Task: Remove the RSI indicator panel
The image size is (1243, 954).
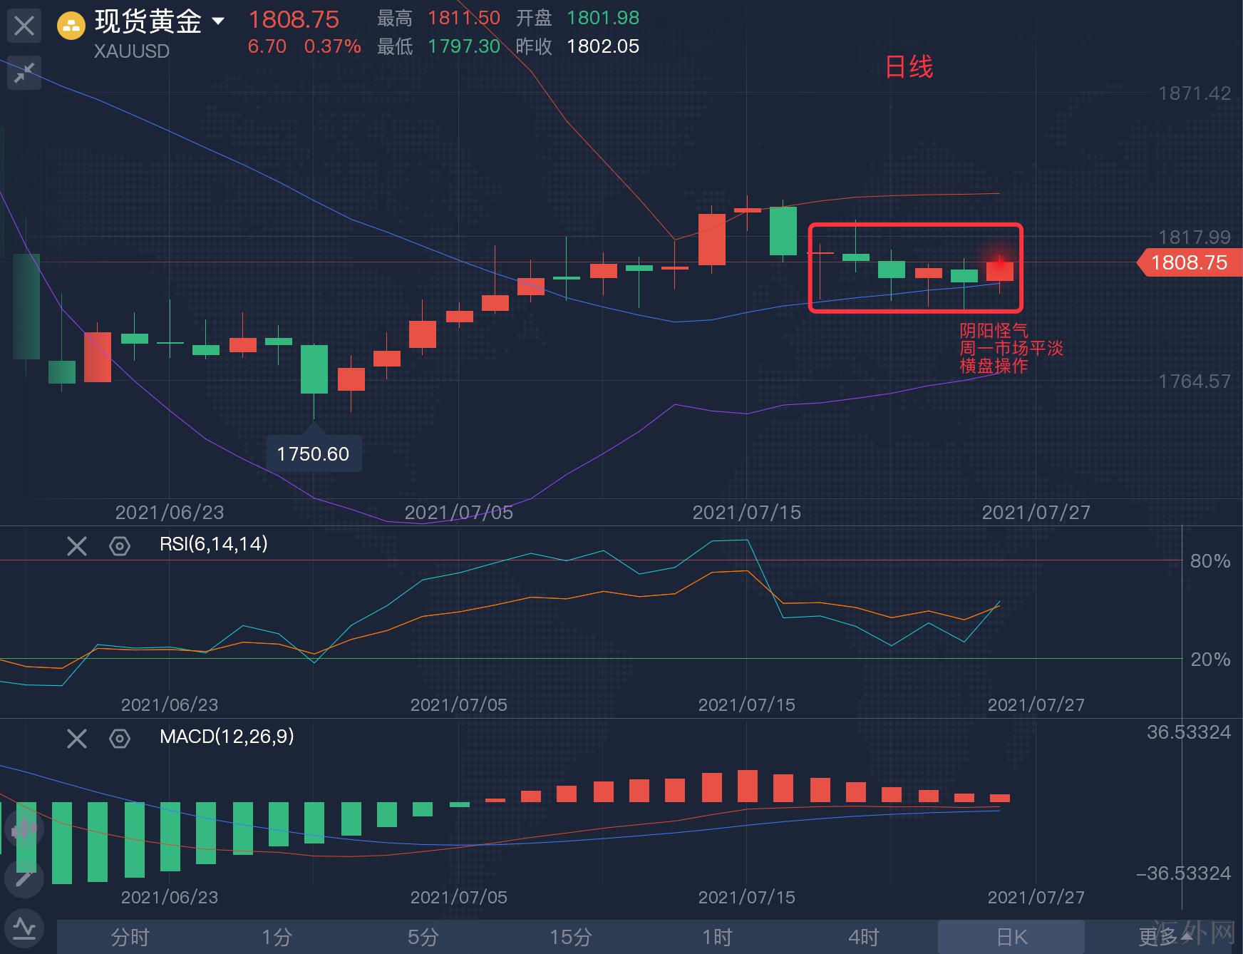Action: 77,546
